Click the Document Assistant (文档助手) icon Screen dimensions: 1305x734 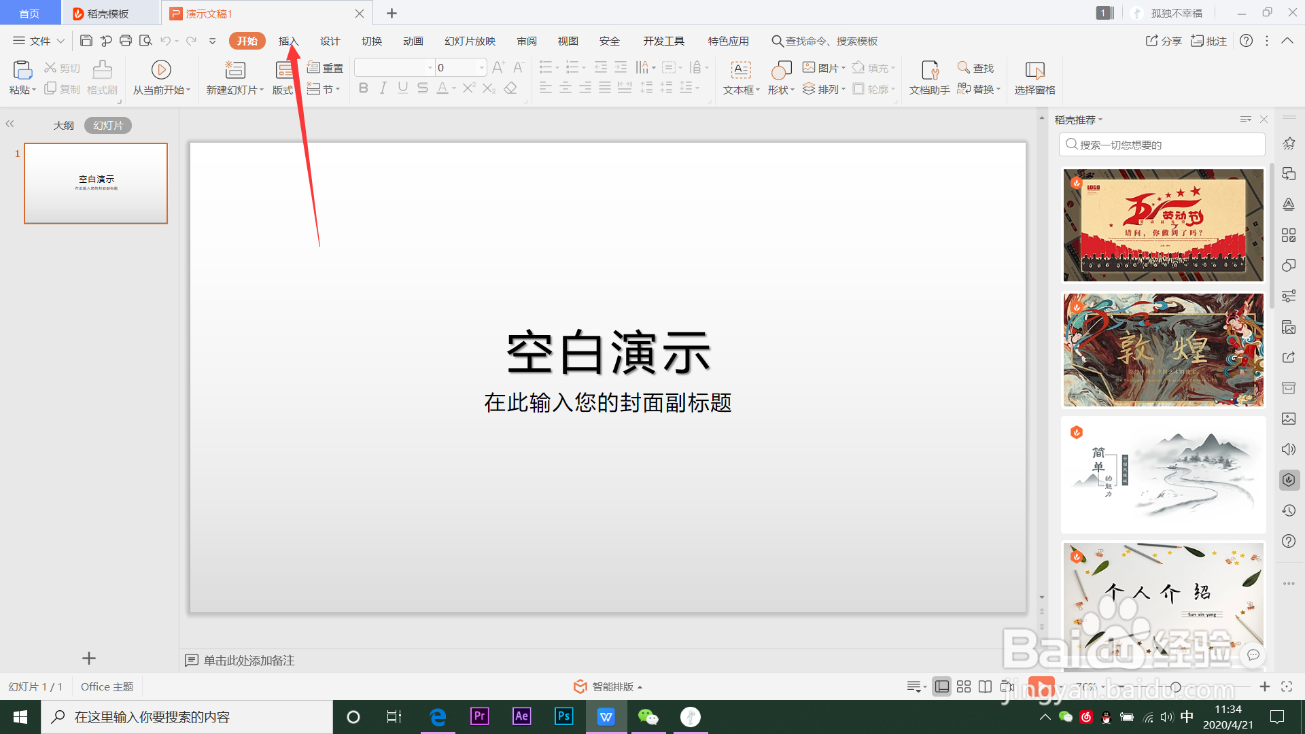pos(929,70)
